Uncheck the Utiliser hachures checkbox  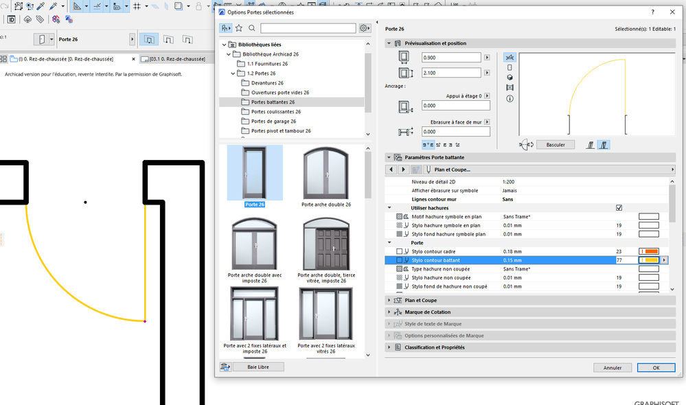click(619, 208)
